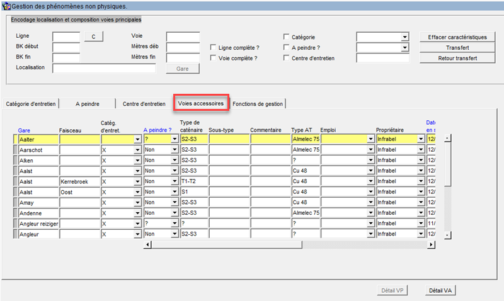Expand Catég. d'entret. dropdown for Andenne

(137, 213)
